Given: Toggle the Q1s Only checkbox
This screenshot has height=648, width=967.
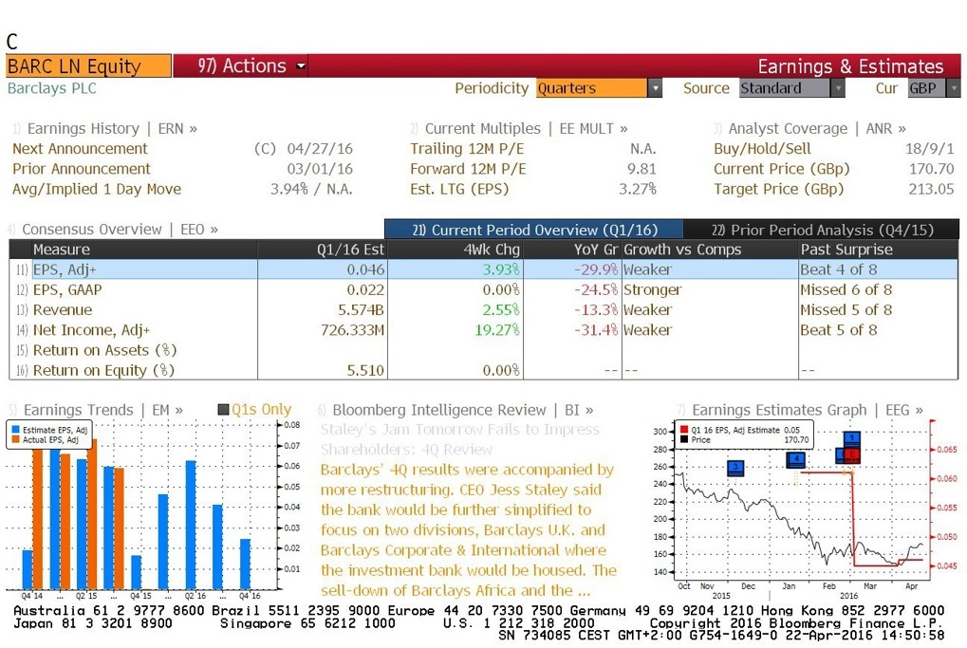Looking at the screenshot, I should coord(224,410).
